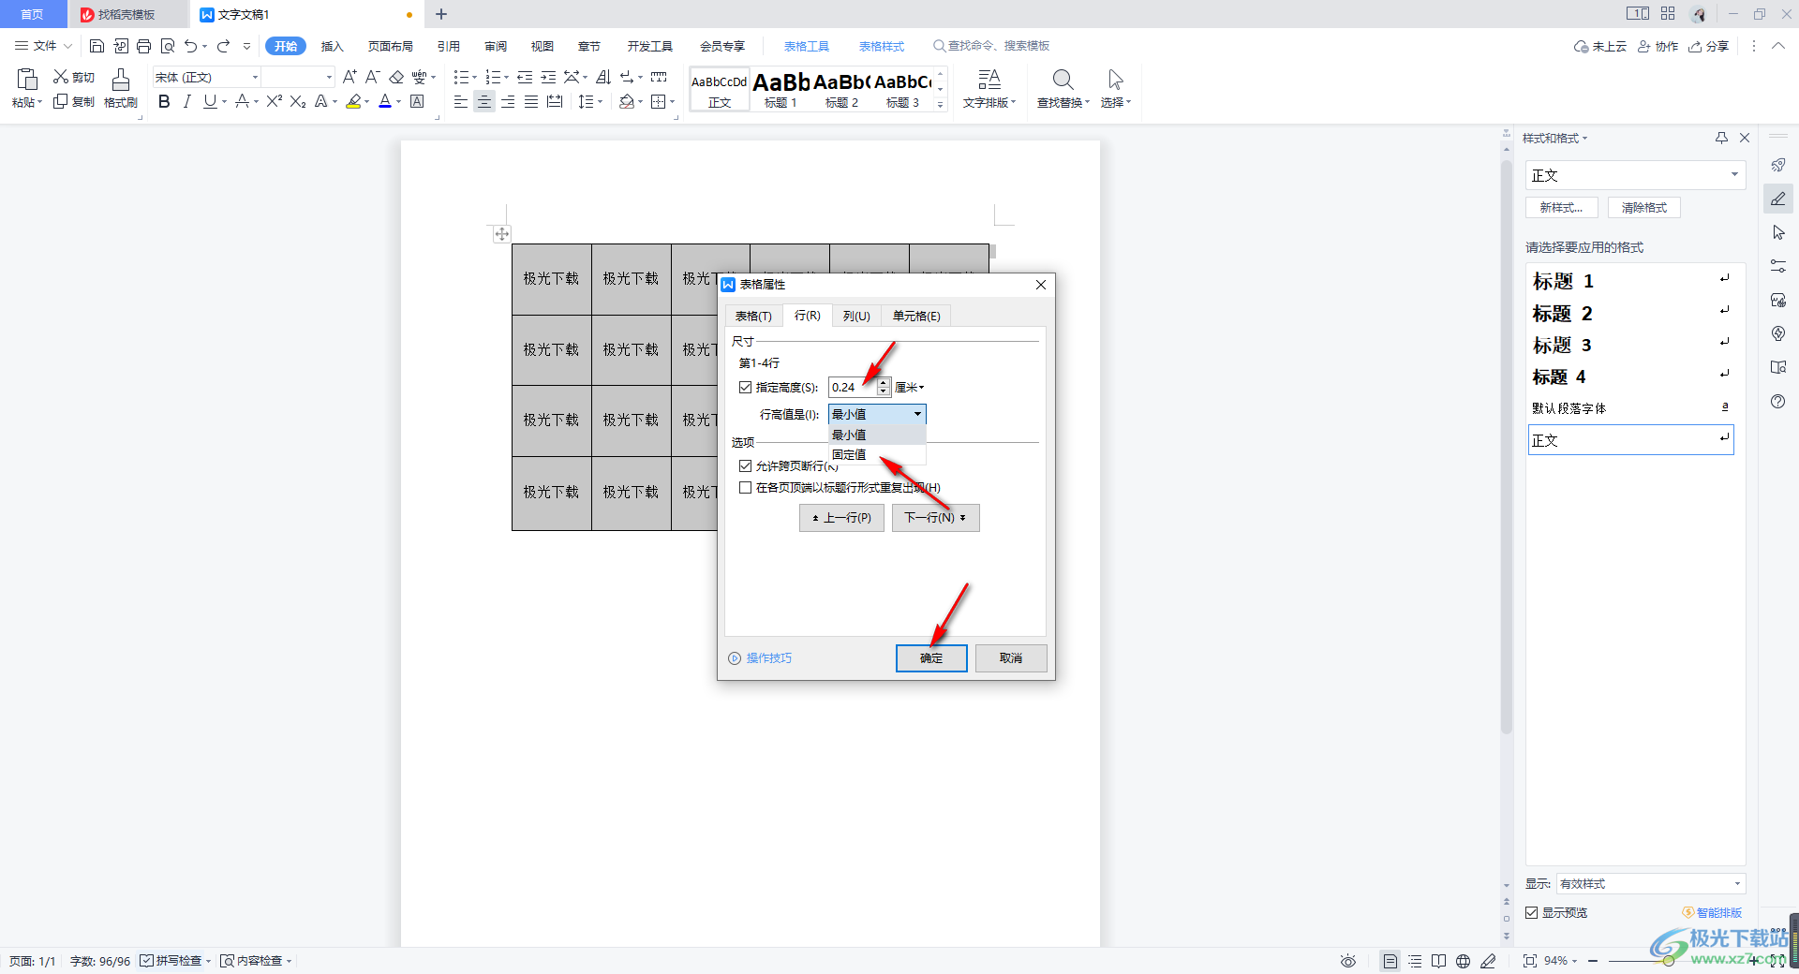Click the zoom slider in status bar
Image resolution: width=1799 pixels, height=974 pixels.
(x=1668, y=961)
